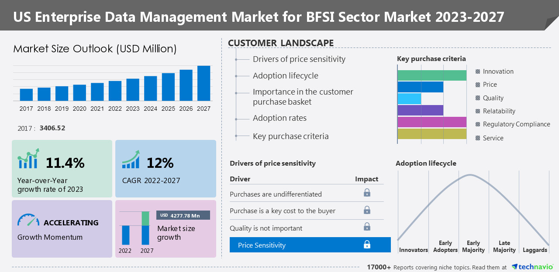Click the Price Sensitivity blue button
Image resolution: width=559 pixels, height=272 pixels.
pos(310,245)
